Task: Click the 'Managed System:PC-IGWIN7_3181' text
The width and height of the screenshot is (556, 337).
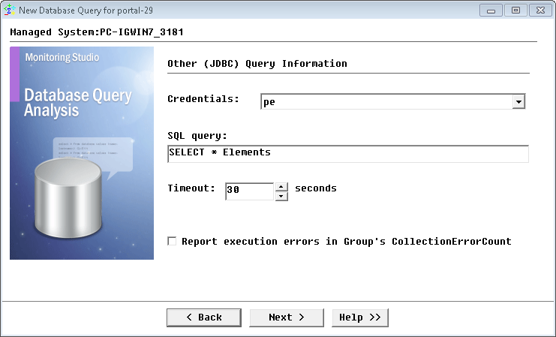Action: [x=97, y=32]
